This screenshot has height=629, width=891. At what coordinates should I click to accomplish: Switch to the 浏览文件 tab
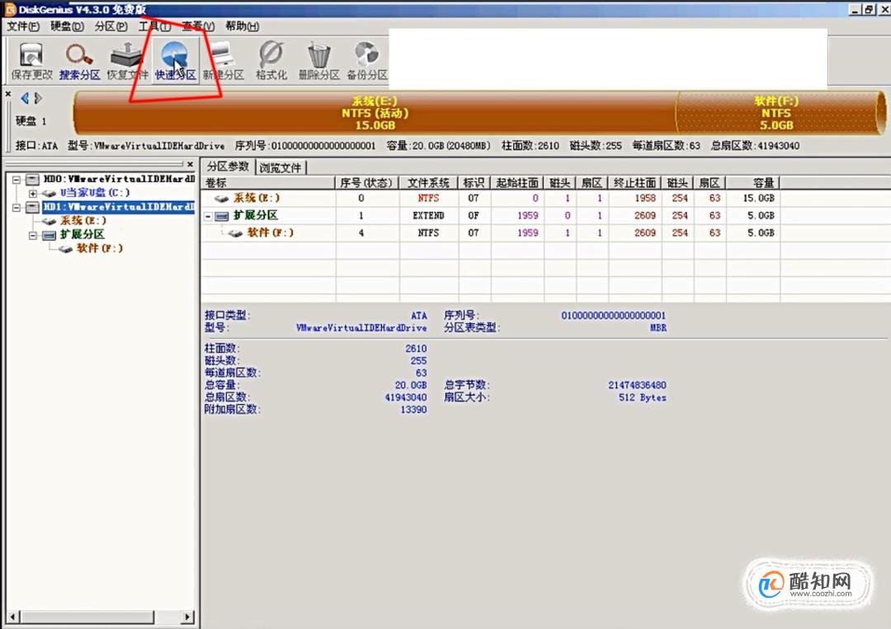[280, 167]
